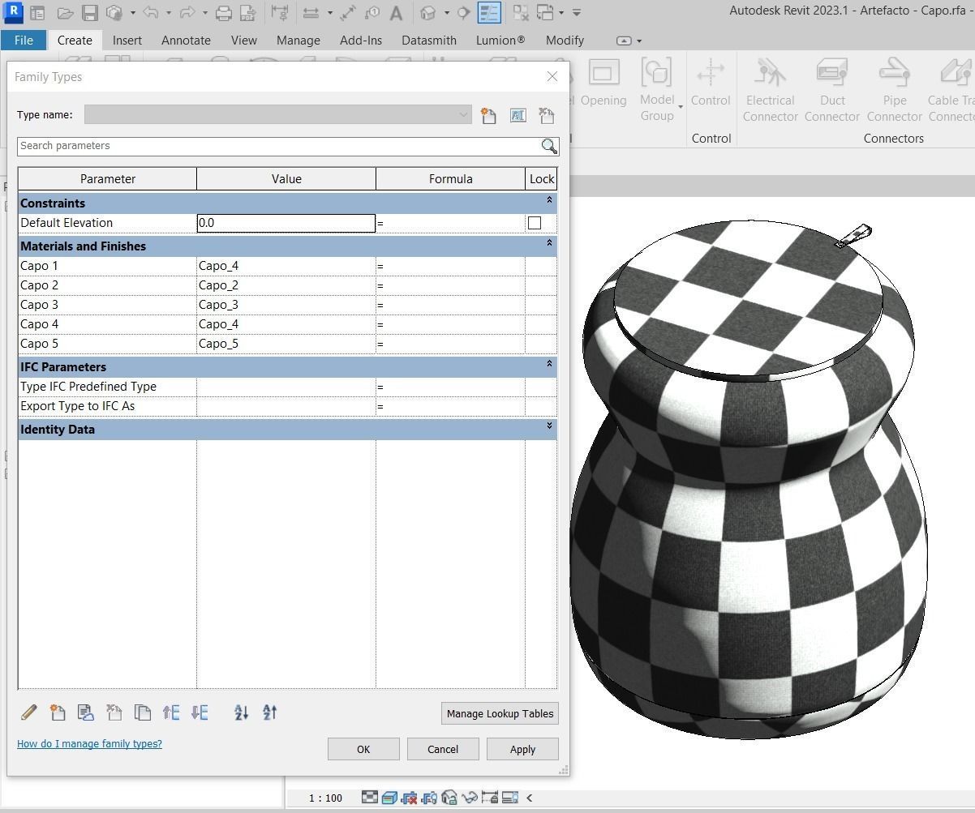Select the Export Type to IFC As row
Viewport: 975px width, 813px height.
(287, 406)
